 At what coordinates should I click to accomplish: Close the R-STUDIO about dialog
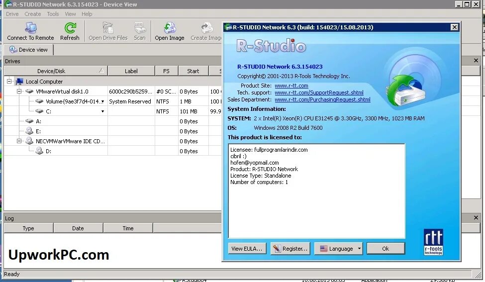454,27
